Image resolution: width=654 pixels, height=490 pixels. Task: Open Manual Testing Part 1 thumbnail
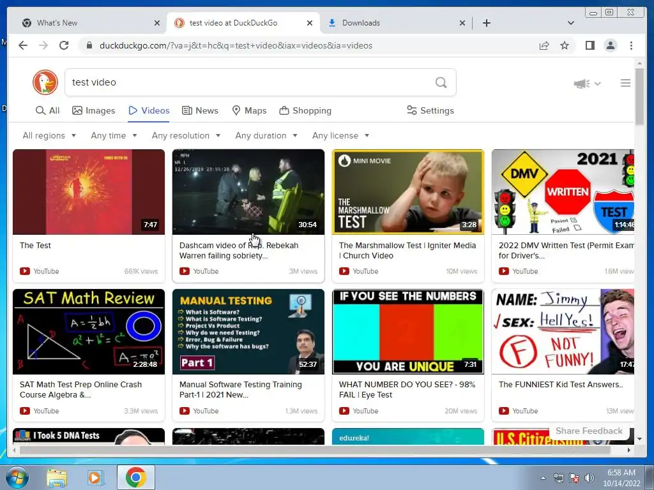[248, 332]
